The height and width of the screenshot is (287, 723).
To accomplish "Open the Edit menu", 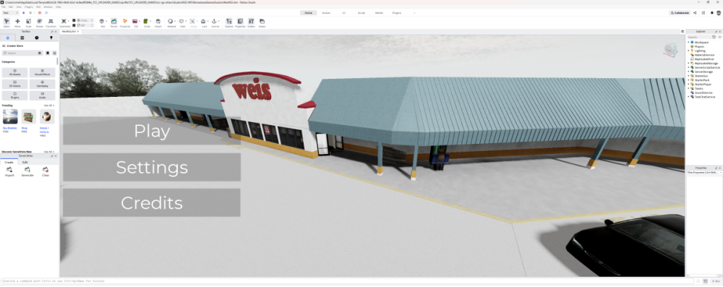I will point(11,7).
